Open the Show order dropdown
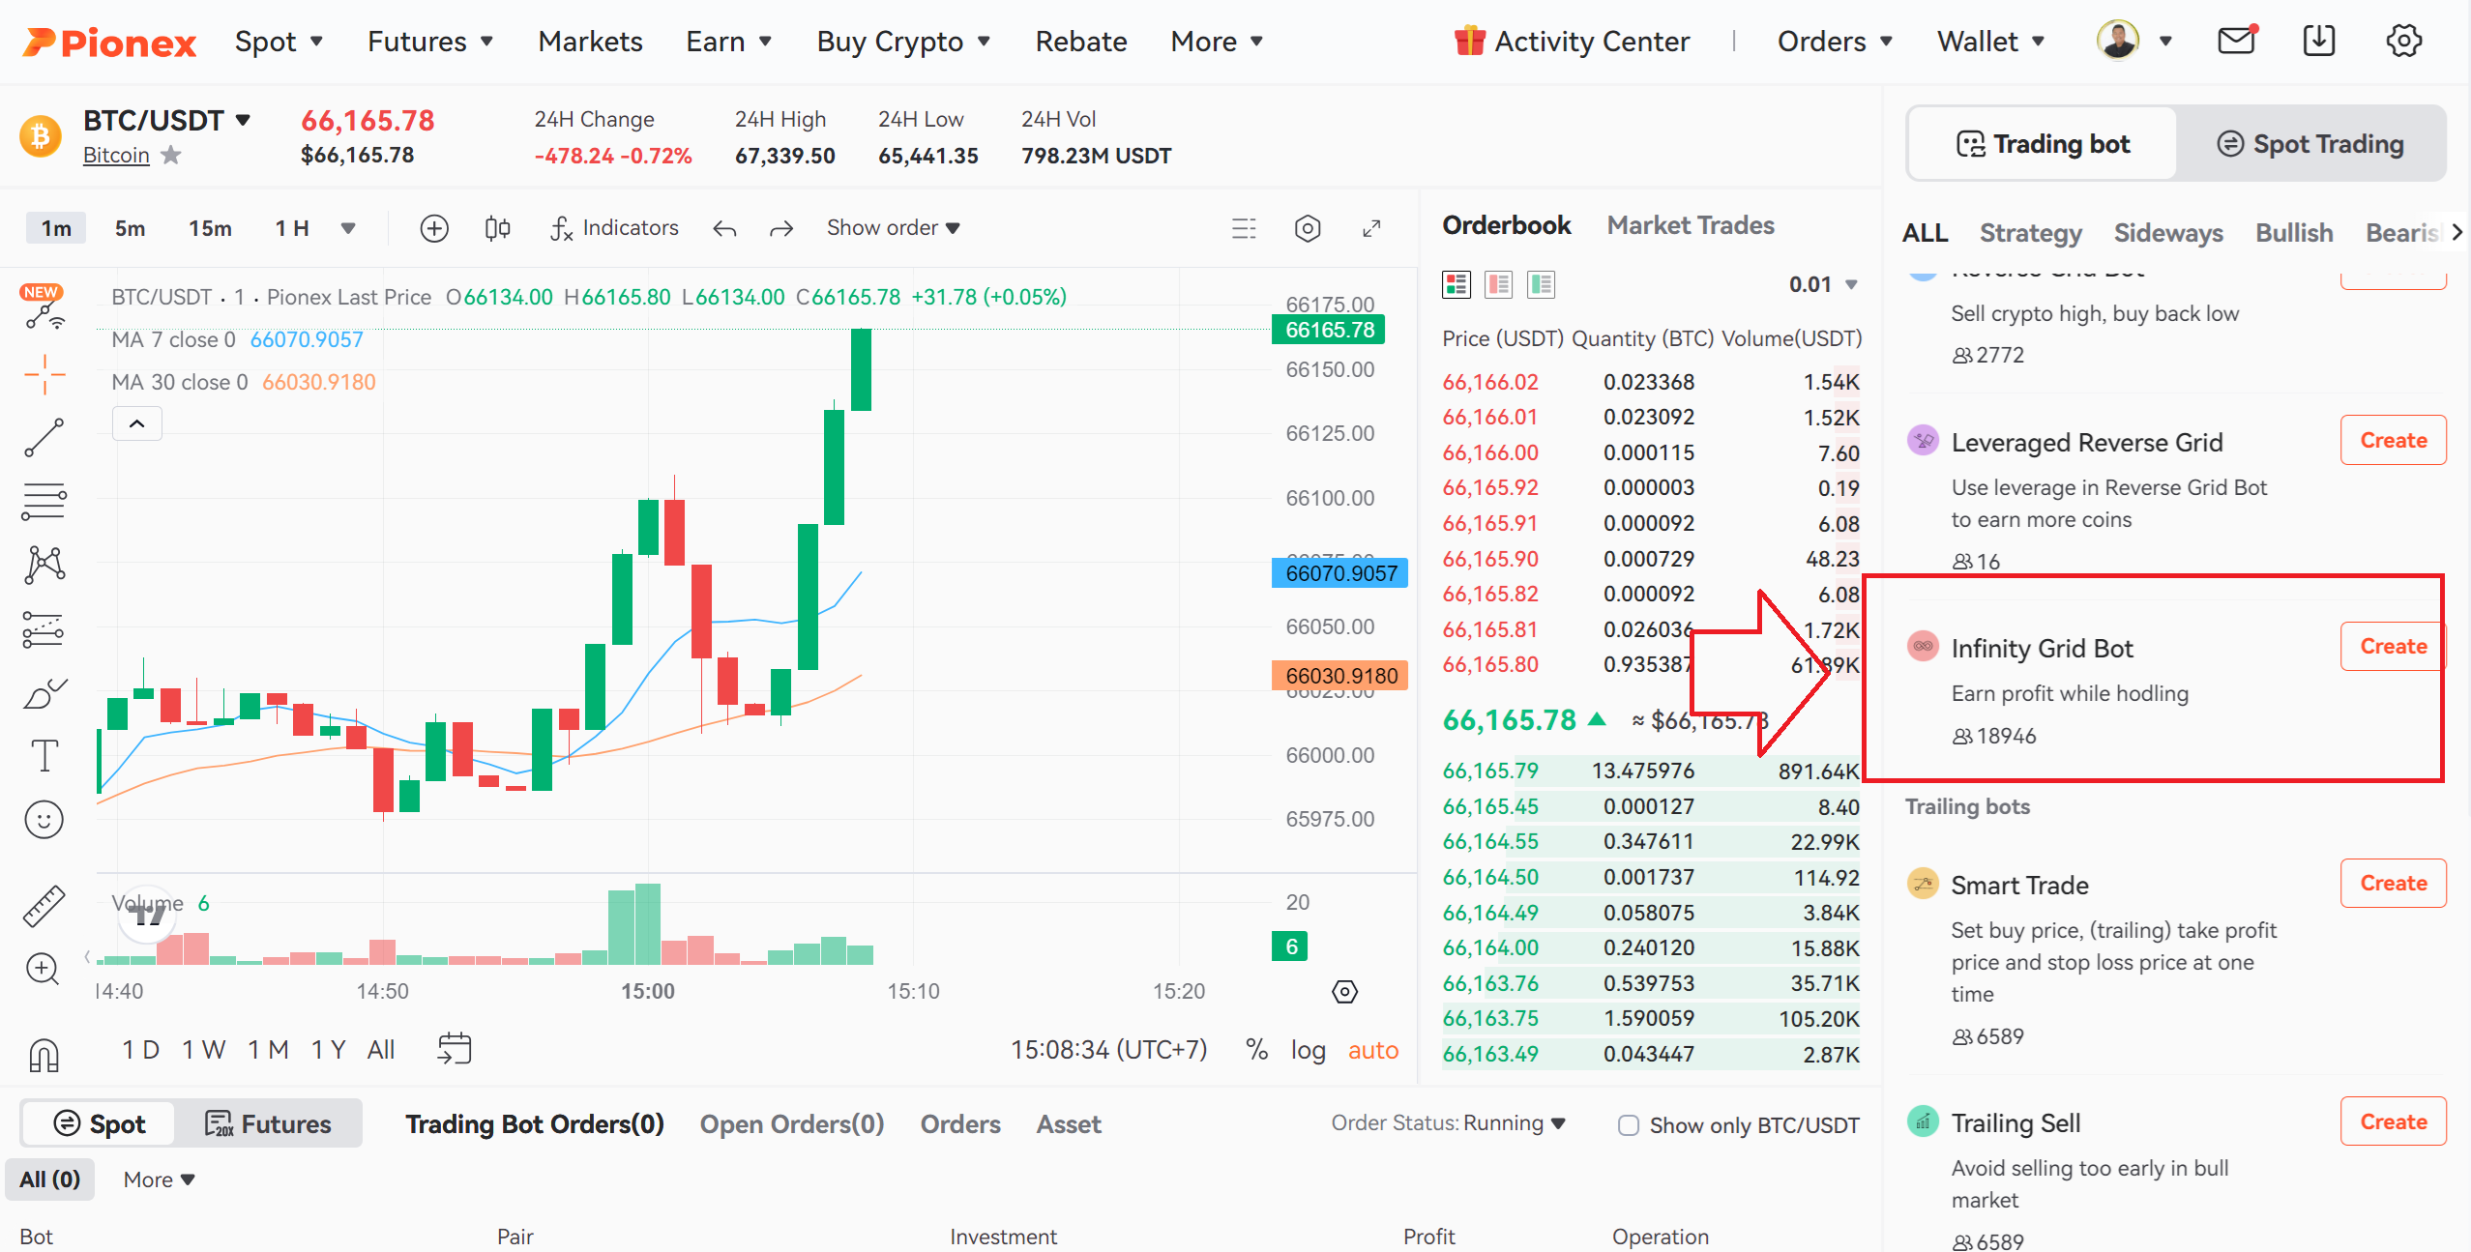The image size is (2471, 1252). coord(894,228)
